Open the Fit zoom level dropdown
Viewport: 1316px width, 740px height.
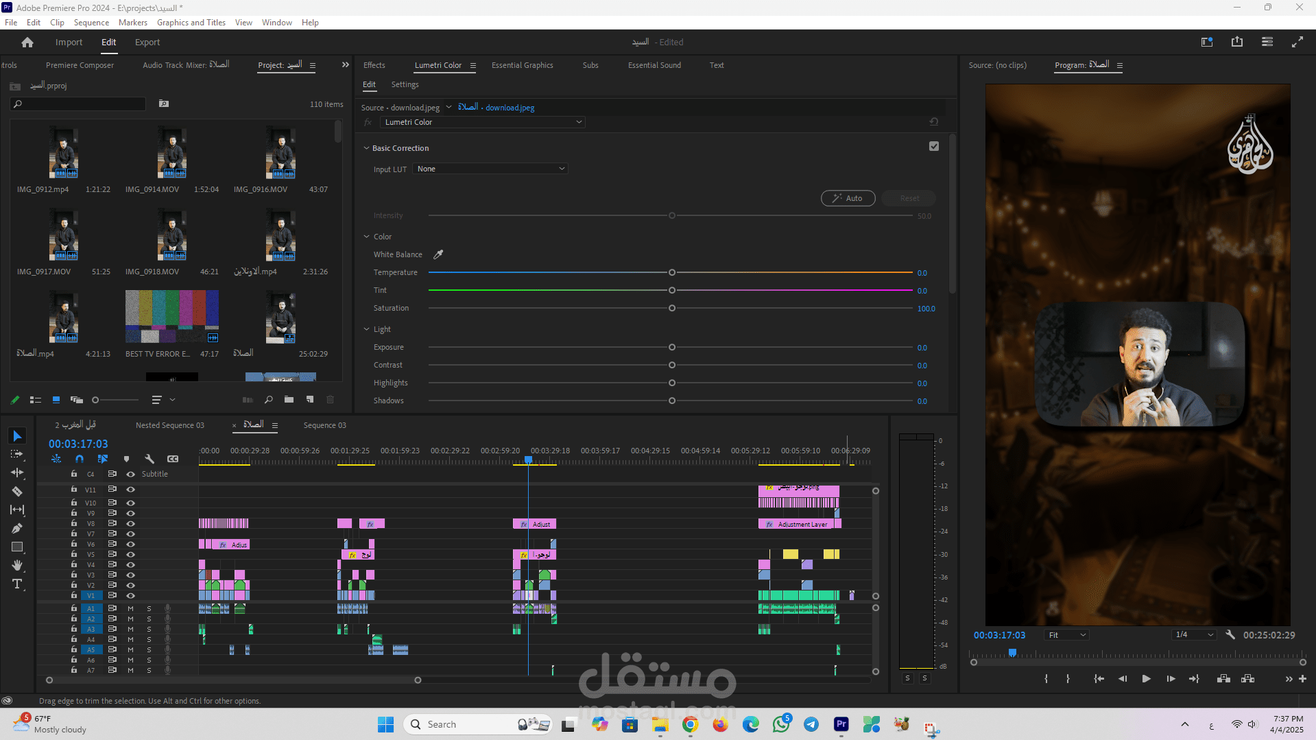[x=1067, y=635]
